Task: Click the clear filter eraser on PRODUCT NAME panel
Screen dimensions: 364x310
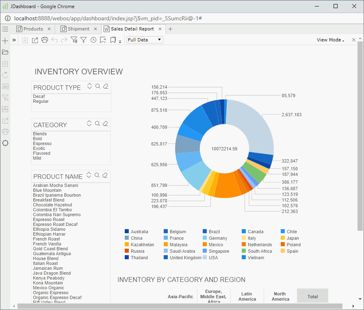Action: [x=105, y=176]
